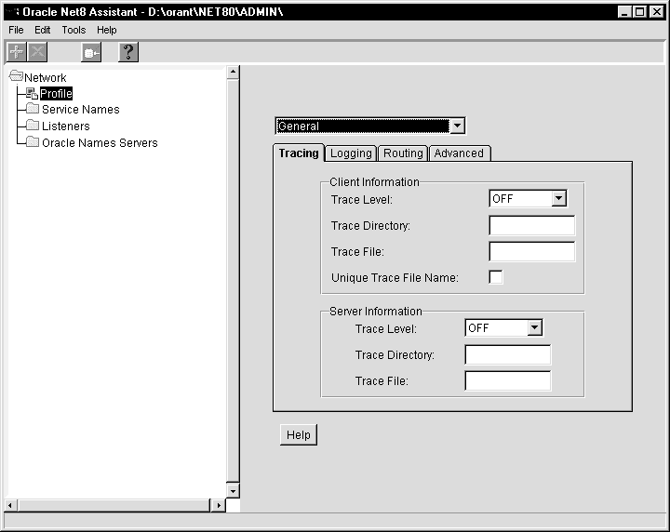Image resolution: width=670 pixels, height=532 pixels.
Task: Open the Edit menu
Action: (x=42, y=30)
